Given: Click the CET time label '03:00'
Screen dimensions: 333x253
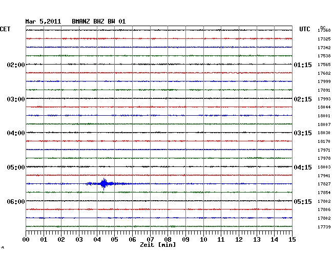Looking at the screenshot, I should coord(16,99).
